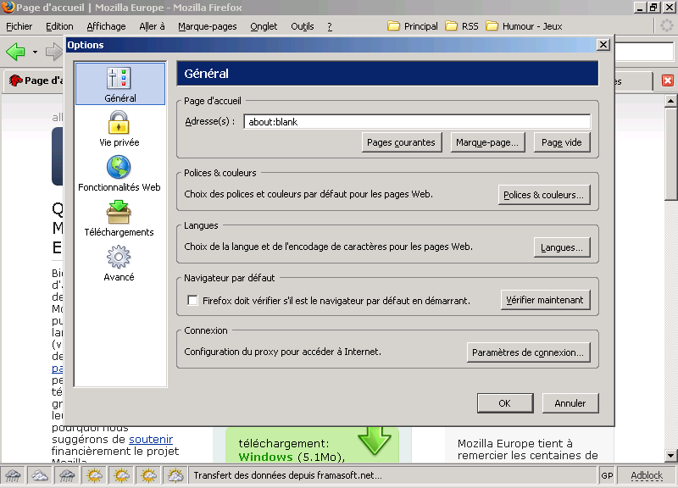Open the Principal bookmarks folder

pos(413,26)
